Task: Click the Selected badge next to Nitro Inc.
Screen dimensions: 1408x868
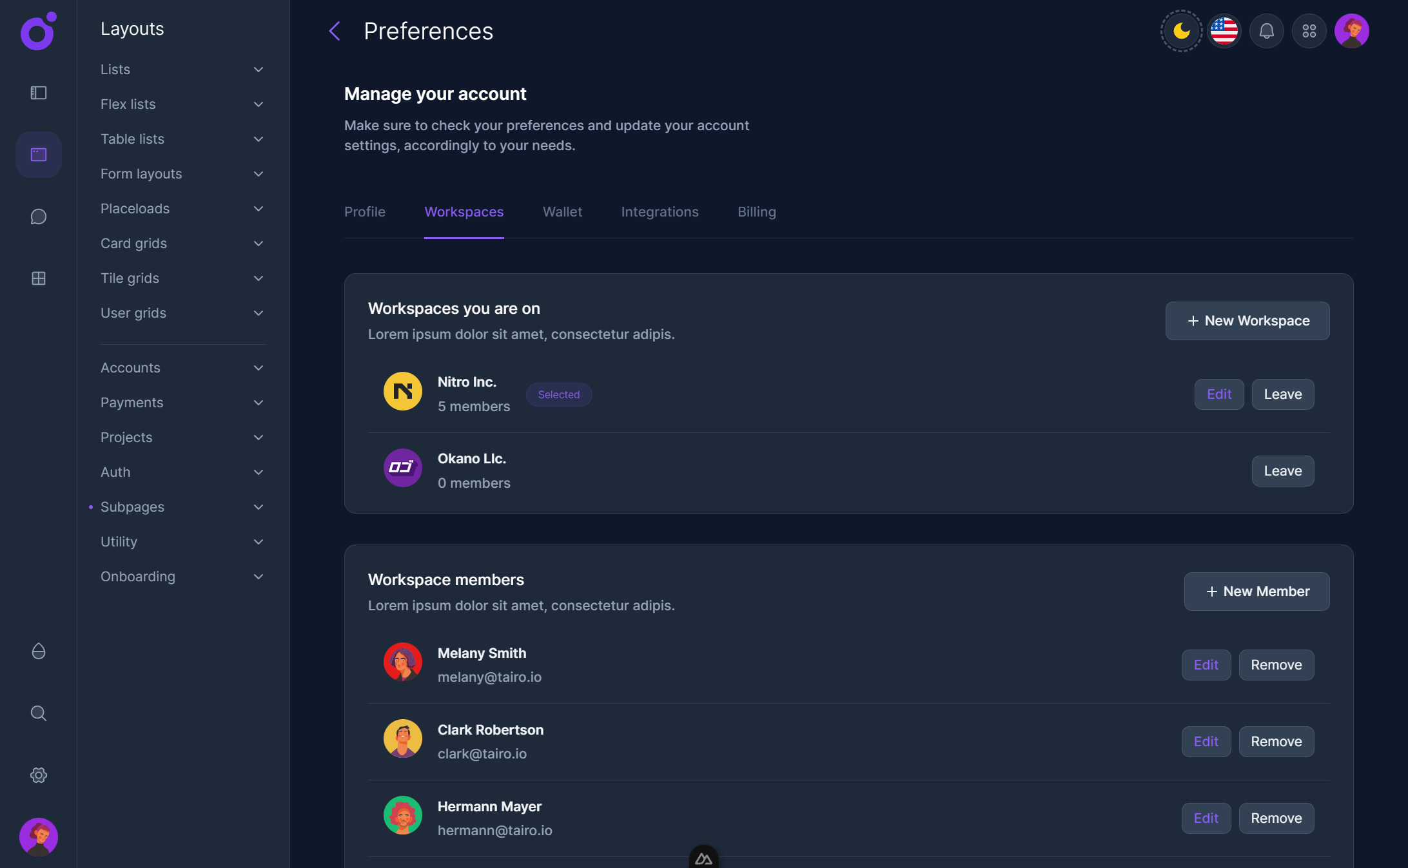Action: coord(558,394)
